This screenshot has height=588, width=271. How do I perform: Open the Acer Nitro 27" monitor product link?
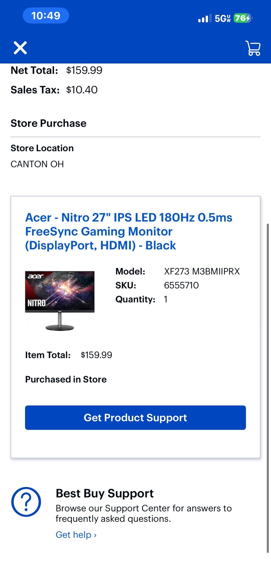coord(129,231)
